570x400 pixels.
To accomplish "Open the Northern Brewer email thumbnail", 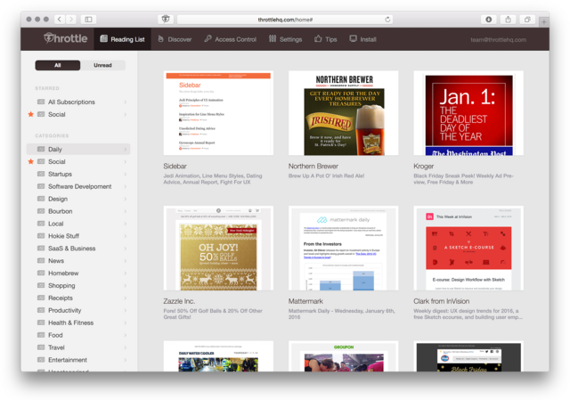I will pos(344,113).
